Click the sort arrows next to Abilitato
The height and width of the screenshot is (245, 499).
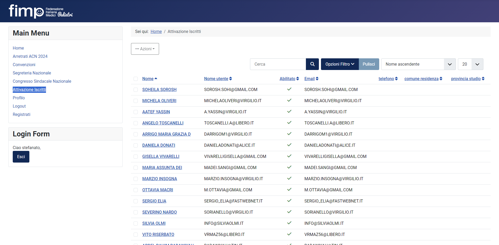pos(298,79)
